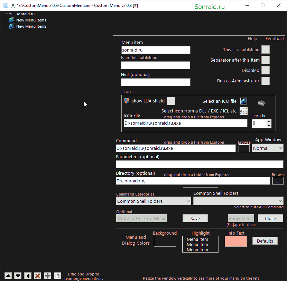Click Show Menu button
Viewport: 287px width, 281px height.
coord(241,218)
